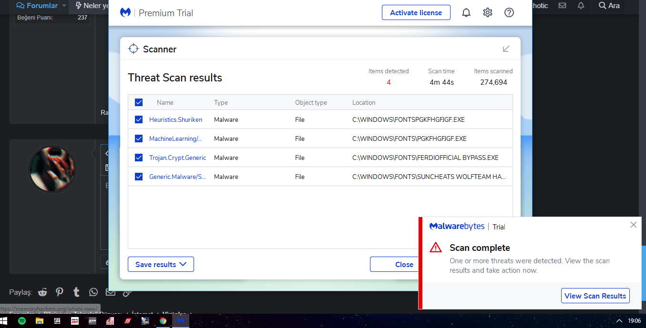Open the 2011 game icon in the taskbar
The height and width of the screenshot is (328, 646).
[75, 321]
